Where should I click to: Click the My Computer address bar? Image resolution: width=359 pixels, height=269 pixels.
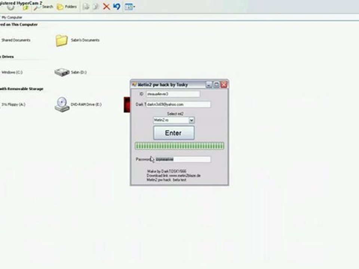(x=179, y=17)
